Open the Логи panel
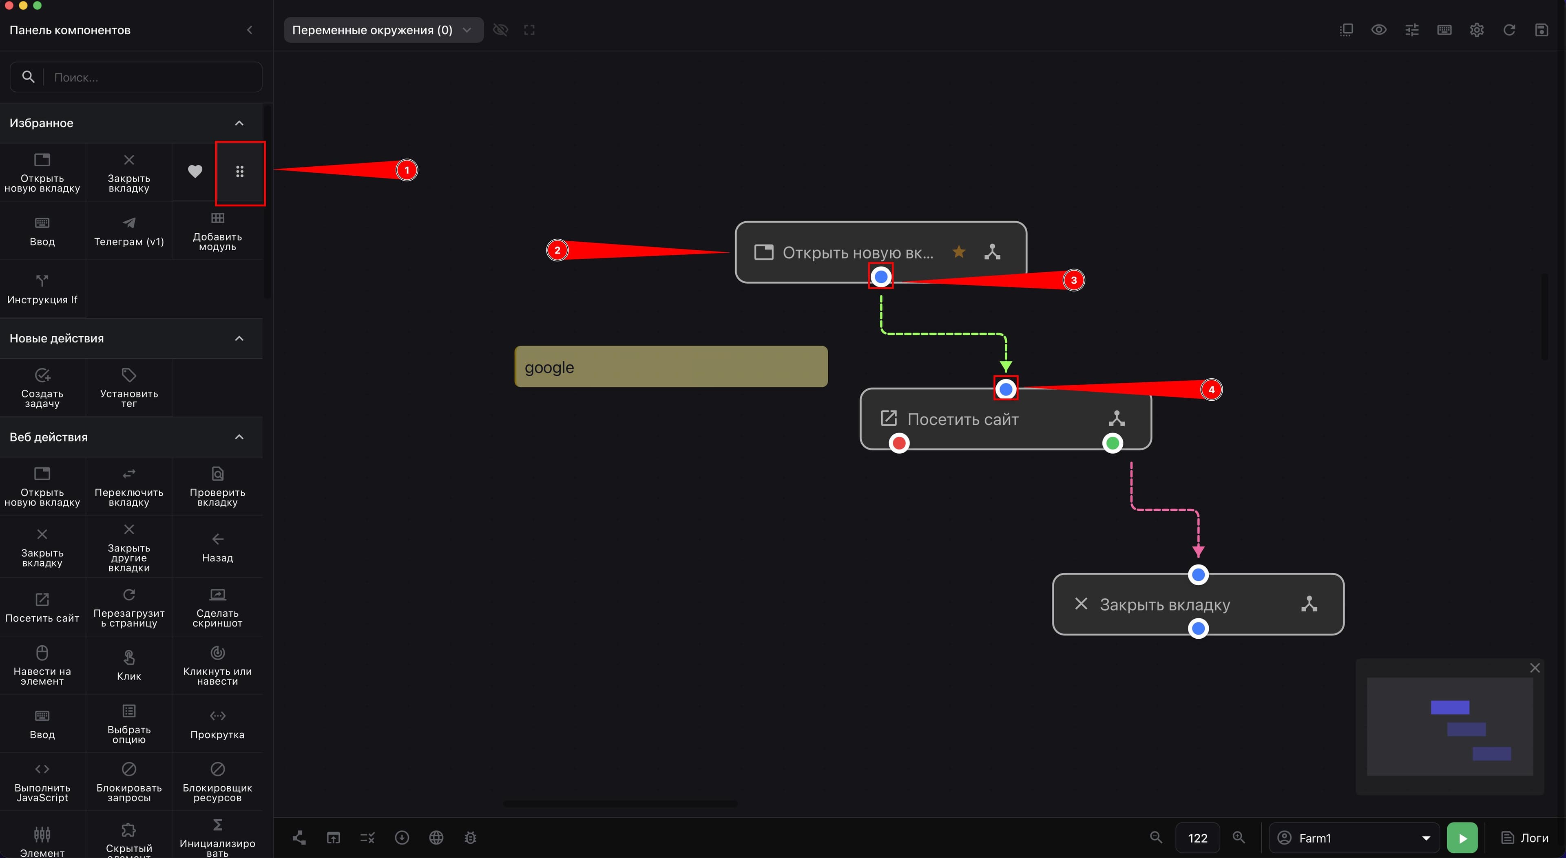Screen dimensions: 1566x858 point(1525,838)
